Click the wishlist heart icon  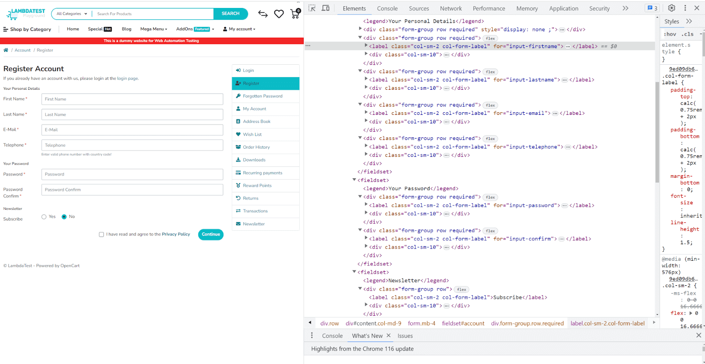point(279,14)
